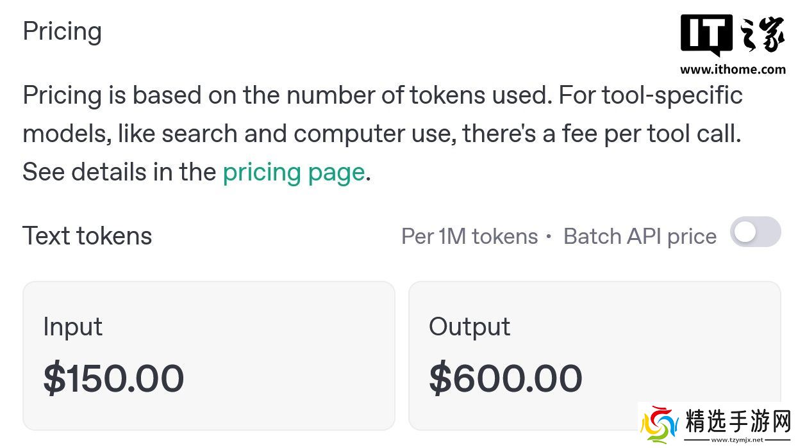Click the Batch API price label text
Image resolution: width=798 pixels, height=448 pixels.
639,237
